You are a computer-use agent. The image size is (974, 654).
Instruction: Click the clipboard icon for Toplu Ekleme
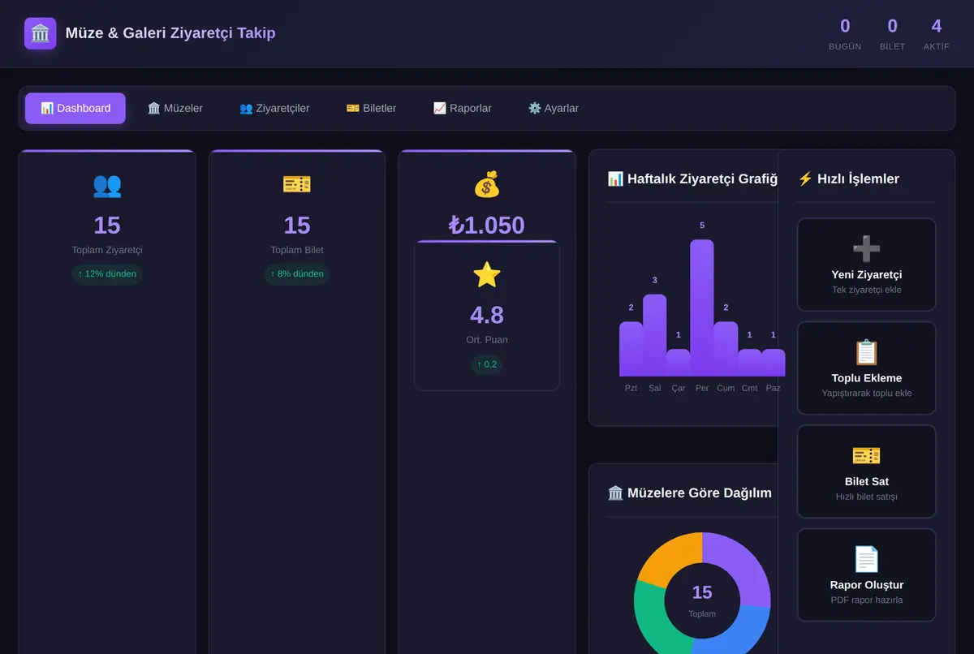(x=867, y=352)
